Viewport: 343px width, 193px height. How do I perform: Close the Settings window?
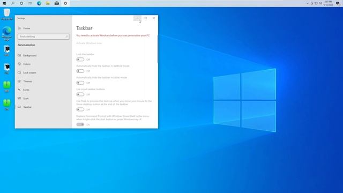click(154, 18)
